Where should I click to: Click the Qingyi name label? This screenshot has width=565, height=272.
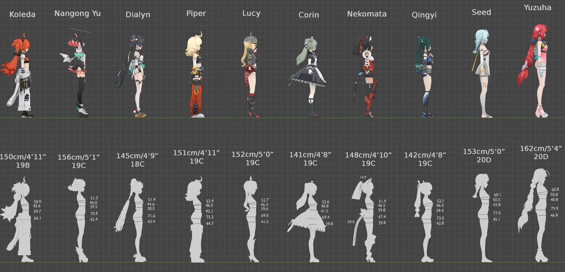tap(424, 16)
